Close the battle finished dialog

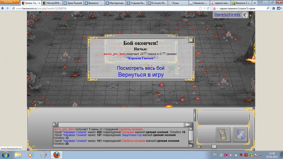coord(191,40)
